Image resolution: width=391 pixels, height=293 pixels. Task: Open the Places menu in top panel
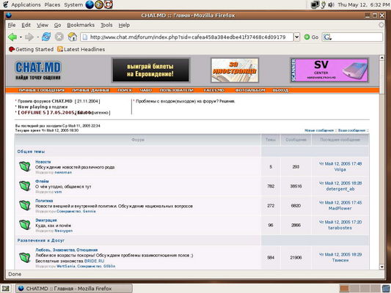pos(52,4)
